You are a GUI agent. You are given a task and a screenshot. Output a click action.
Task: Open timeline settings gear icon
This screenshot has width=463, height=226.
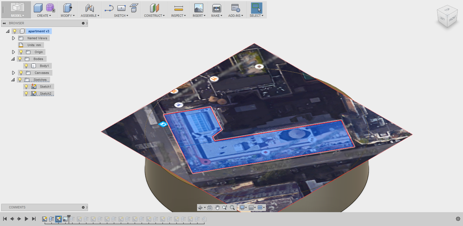(x=458, y=219)
